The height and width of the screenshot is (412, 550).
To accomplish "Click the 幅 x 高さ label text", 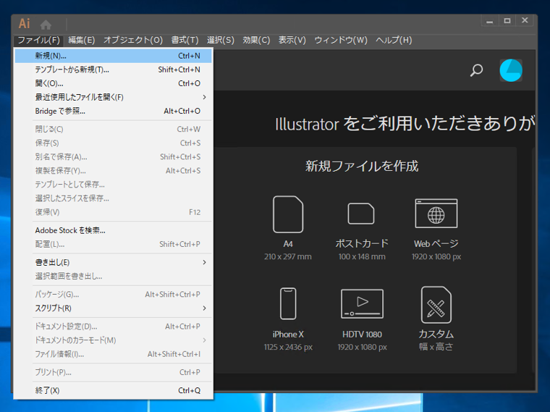I will click(x=436, y=347).
